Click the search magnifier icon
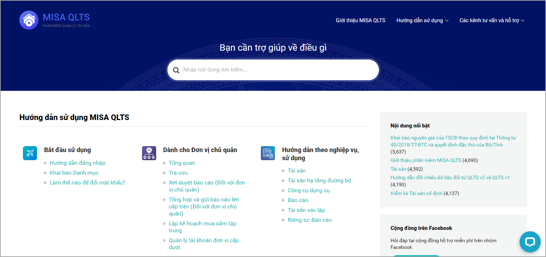This screenshot has width=546, height=257. point(176,70)
